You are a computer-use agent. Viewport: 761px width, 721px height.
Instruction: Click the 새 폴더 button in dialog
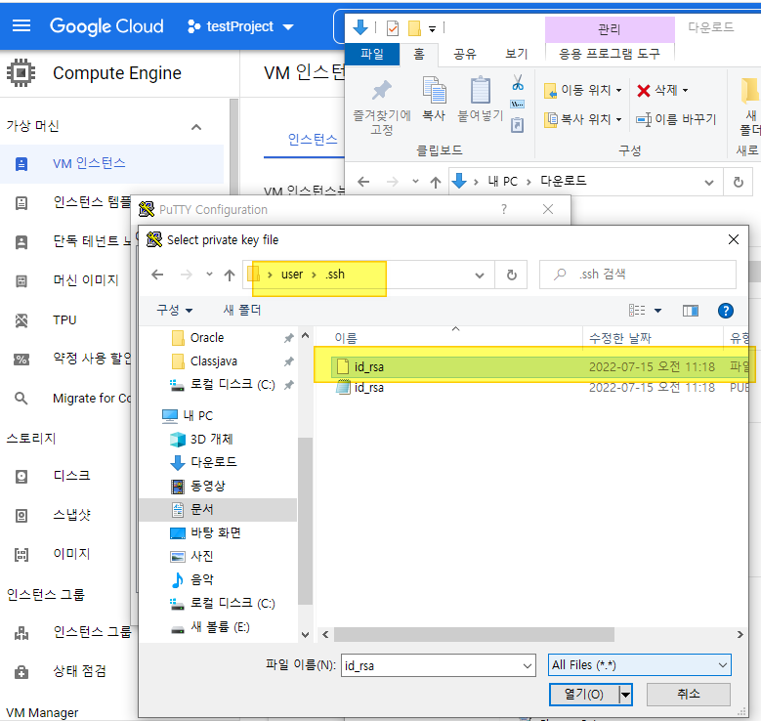click(x=241, y=310)
